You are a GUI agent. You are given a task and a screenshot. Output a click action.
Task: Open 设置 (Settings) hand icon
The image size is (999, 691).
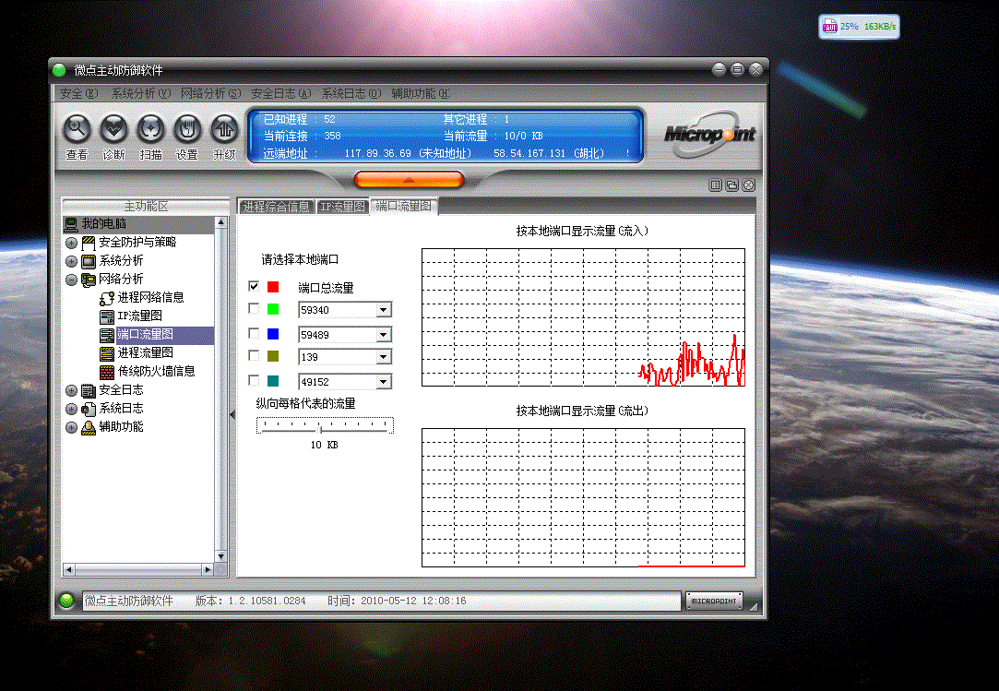click(x=187, y=129)
